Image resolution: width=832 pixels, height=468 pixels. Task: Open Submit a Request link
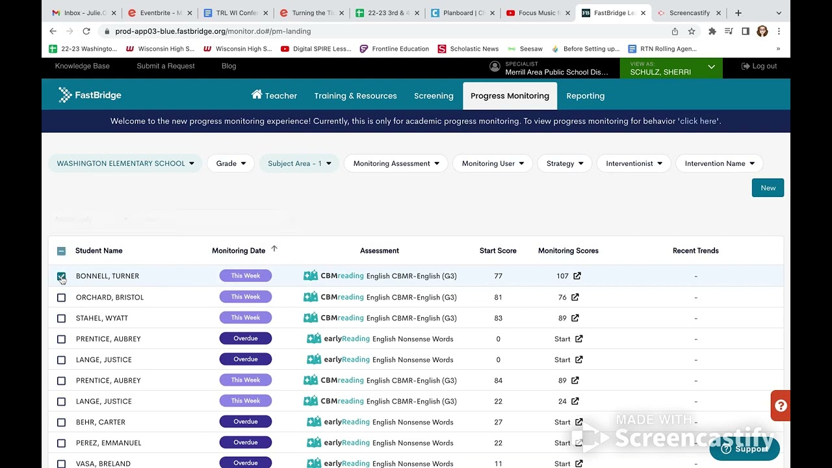pyautogui.click(x=166, y=66)
